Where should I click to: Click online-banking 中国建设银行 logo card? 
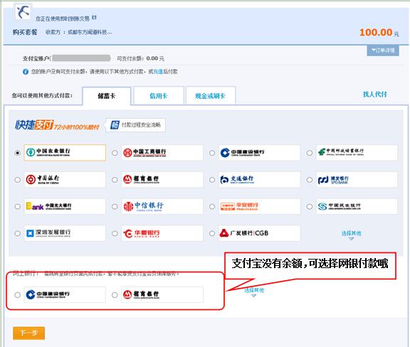point(65,295)
